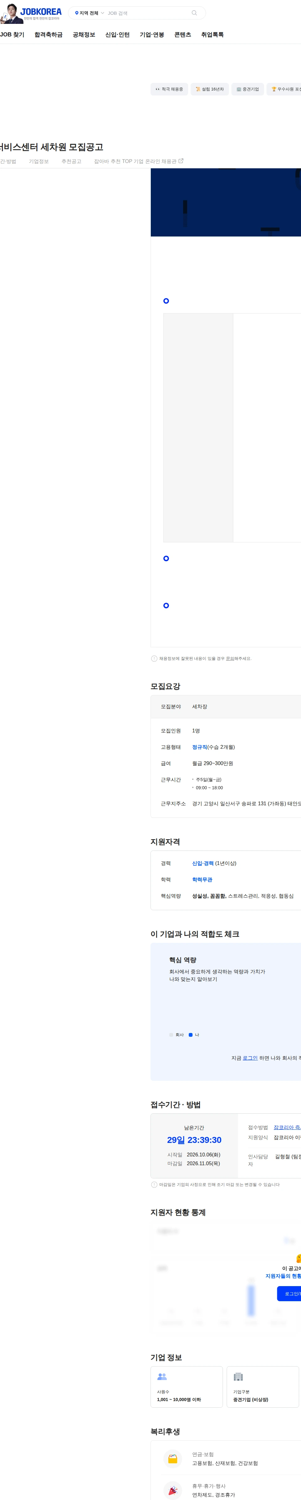
Task: Open the 신입·인턴 menu
Action: pos(117,35)
